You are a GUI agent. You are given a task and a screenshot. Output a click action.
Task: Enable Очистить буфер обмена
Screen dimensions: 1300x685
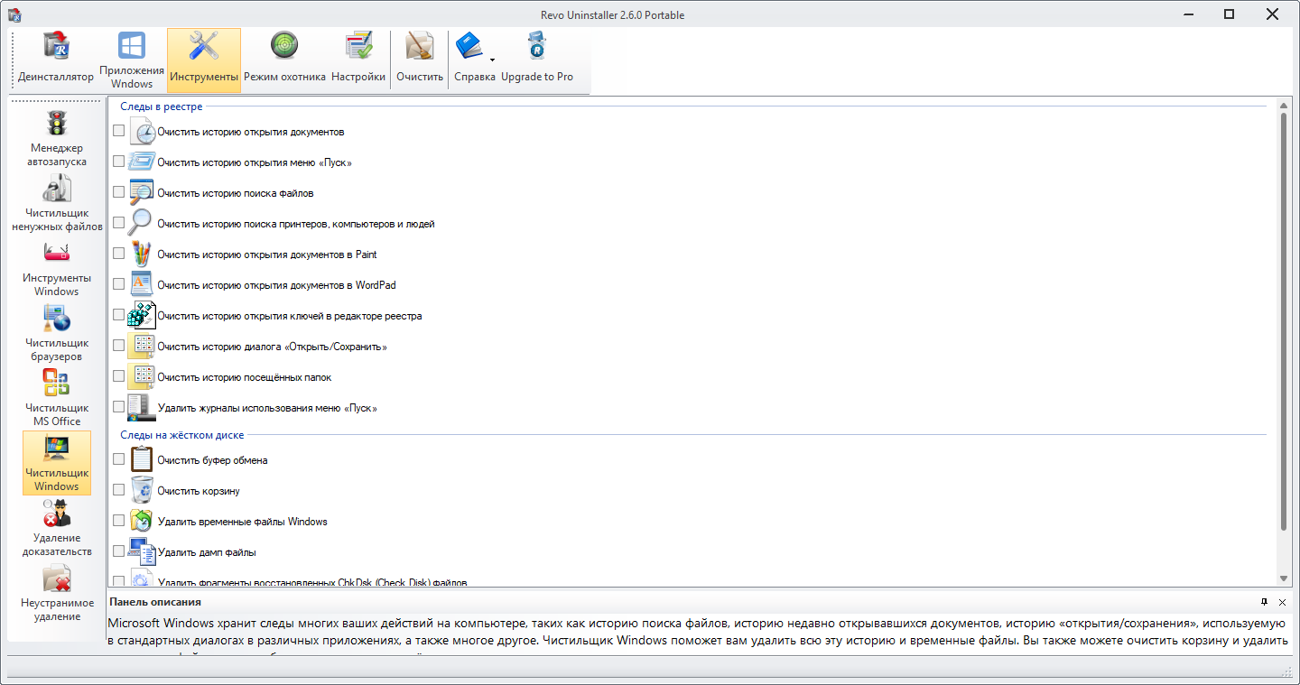(118, 459)
